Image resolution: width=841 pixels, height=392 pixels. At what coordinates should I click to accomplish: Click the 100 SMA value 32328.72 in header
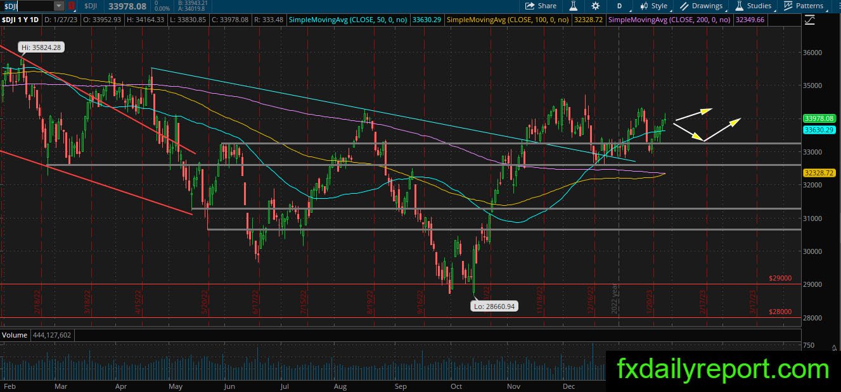point(589,20)
